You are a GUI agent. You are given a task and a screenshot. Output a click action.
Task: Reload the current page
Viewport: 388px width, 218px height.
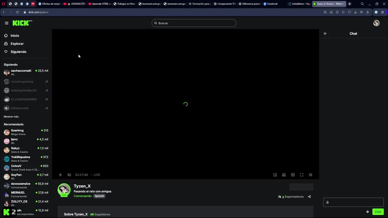coord(17,12)
